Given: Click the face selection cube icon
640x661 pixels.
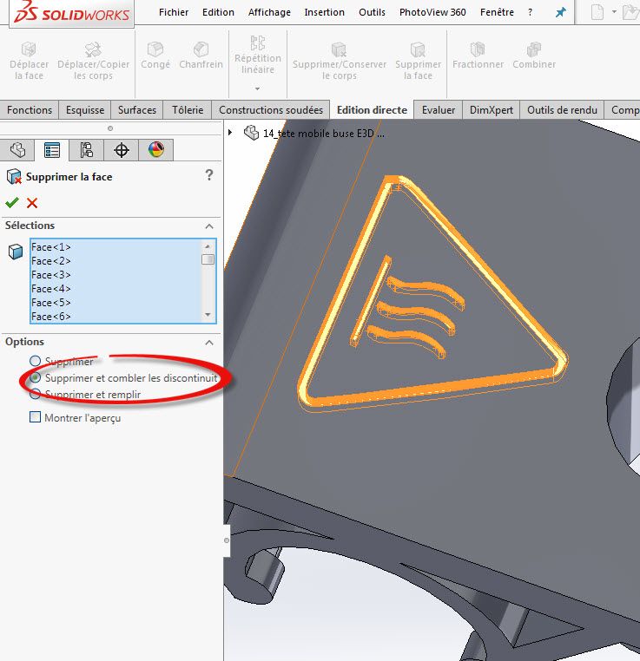Looking at the screenshot, I should (x=16, y=252).
